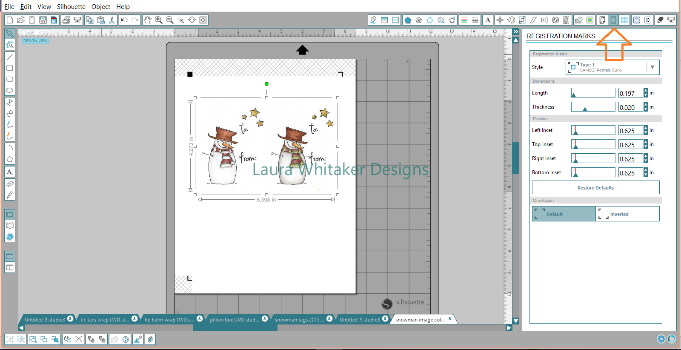Click the Open file folder icon

(21, 20)
